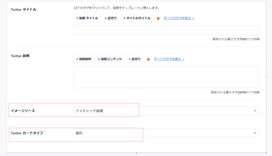The image size is (272, 156).
Task: Insert the サイトのタイトル tag
Action: click(137, 18)
